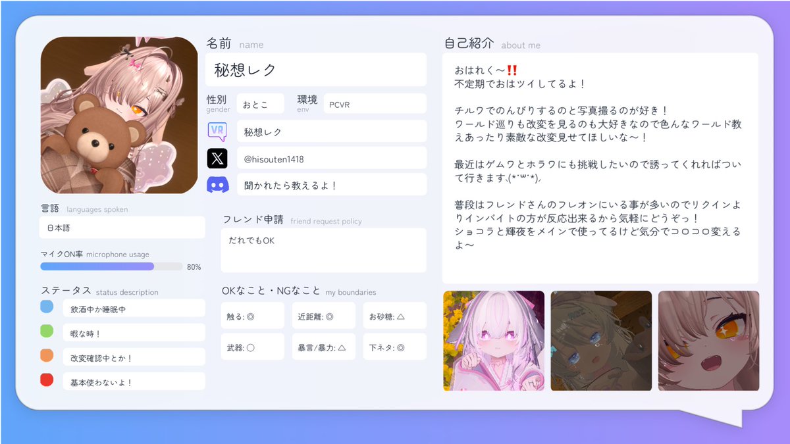Click the status text 改変確認中とか！
This screenshot has height=444, width=790.
[101, 358]
